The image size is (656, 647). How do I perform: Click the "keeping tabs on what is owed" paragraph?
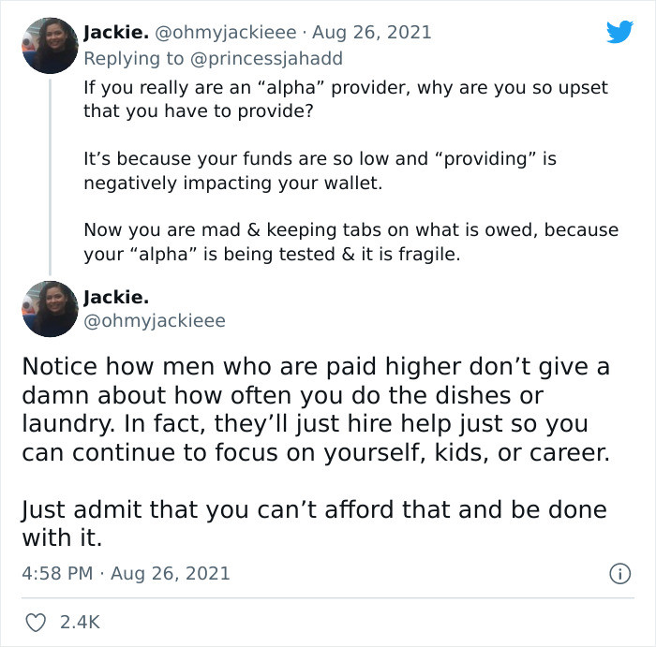point(350,242)
